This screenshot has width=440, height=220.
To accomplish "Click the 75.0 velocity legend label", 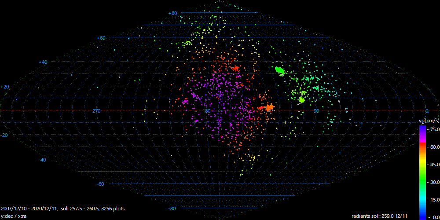I will [433, 129].
